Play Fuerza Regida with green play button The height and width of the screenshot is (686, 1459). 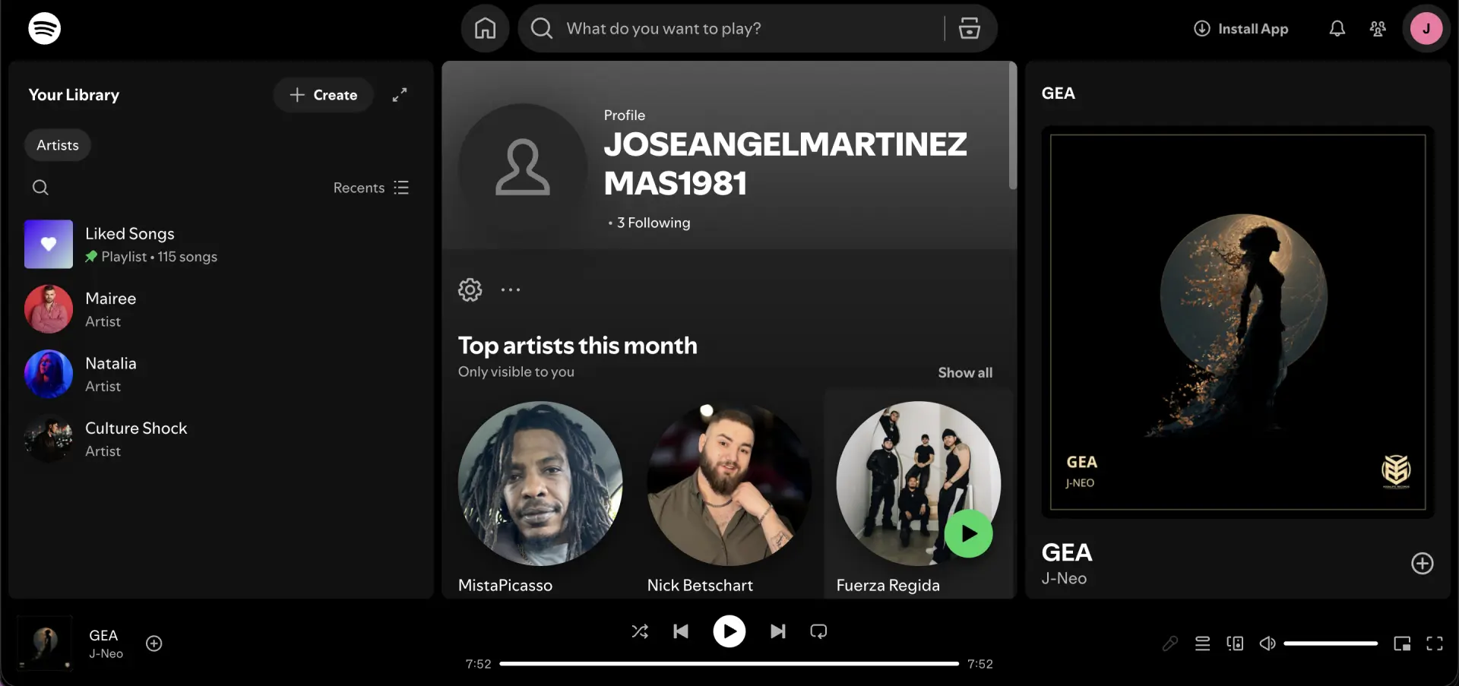pos(968,534)
